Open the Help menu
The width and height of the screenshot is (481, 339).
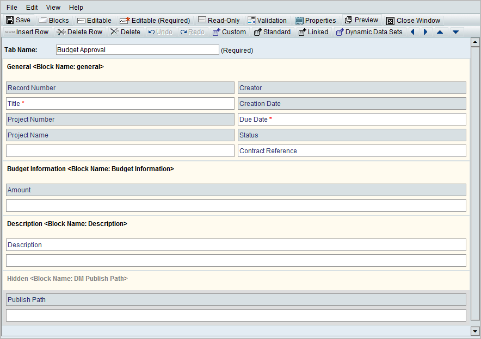76,7
